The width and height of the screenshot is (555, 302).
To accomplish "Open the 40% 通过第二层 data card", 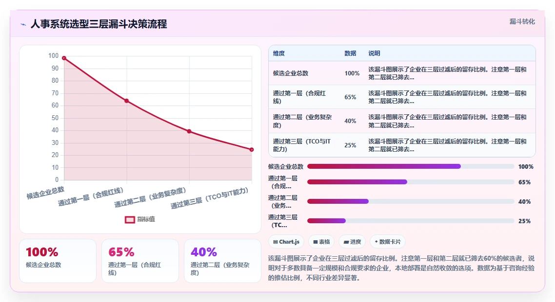I will click(223, 261).
